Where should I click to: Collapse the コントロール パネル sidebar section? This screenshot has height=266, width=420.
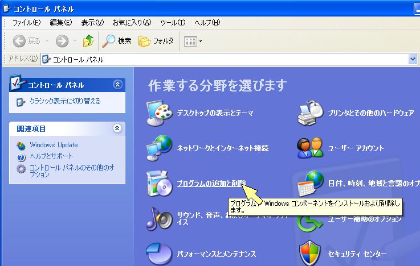click(117, 85)
